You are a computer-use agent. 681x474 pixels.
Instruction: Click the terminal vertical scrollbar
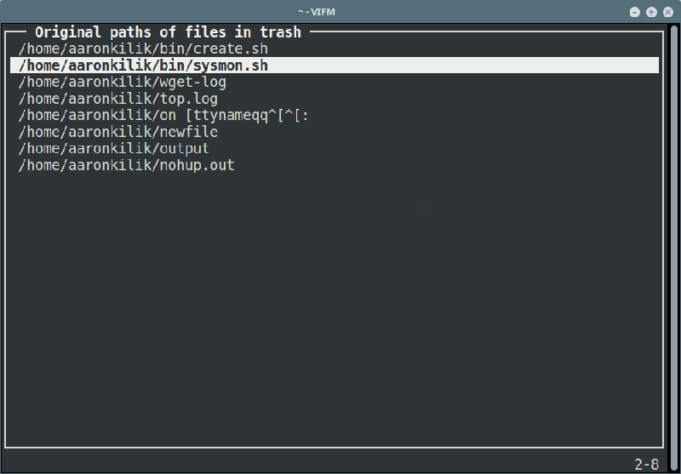pos(674,248)
